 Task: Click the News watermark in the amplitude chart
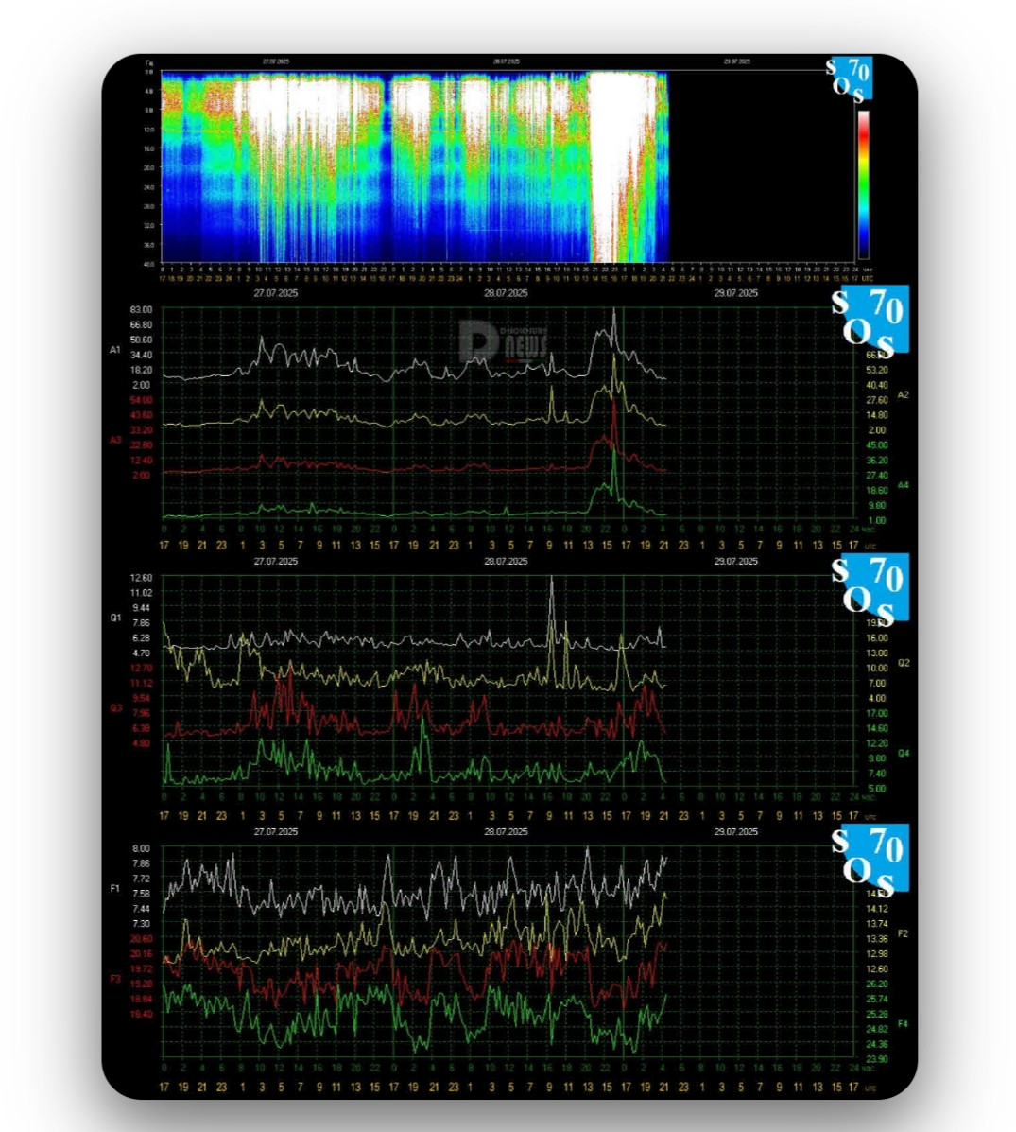[x=504, y=342]
